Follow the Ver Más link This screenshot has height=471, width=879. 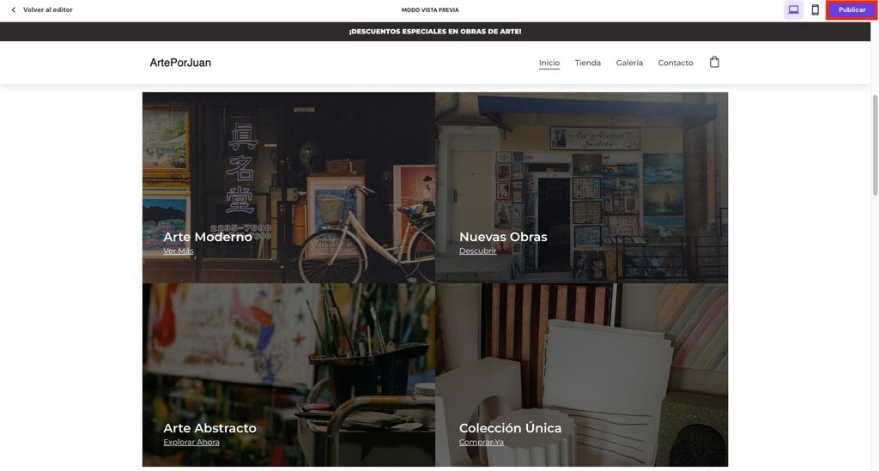(x=179, y=251)
